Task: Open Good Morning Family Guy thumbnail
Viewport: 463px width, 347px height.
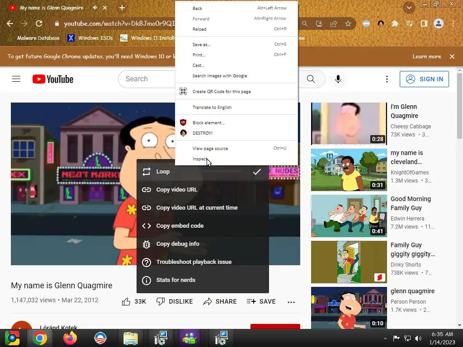Action: pyautogui.click(x=349, y=216)
